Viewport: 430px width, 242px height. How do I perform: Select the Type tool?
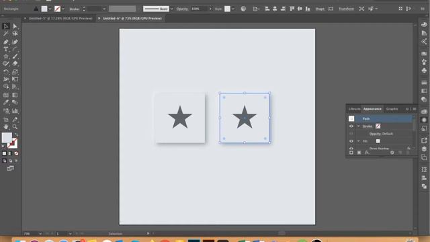(6, 49)
